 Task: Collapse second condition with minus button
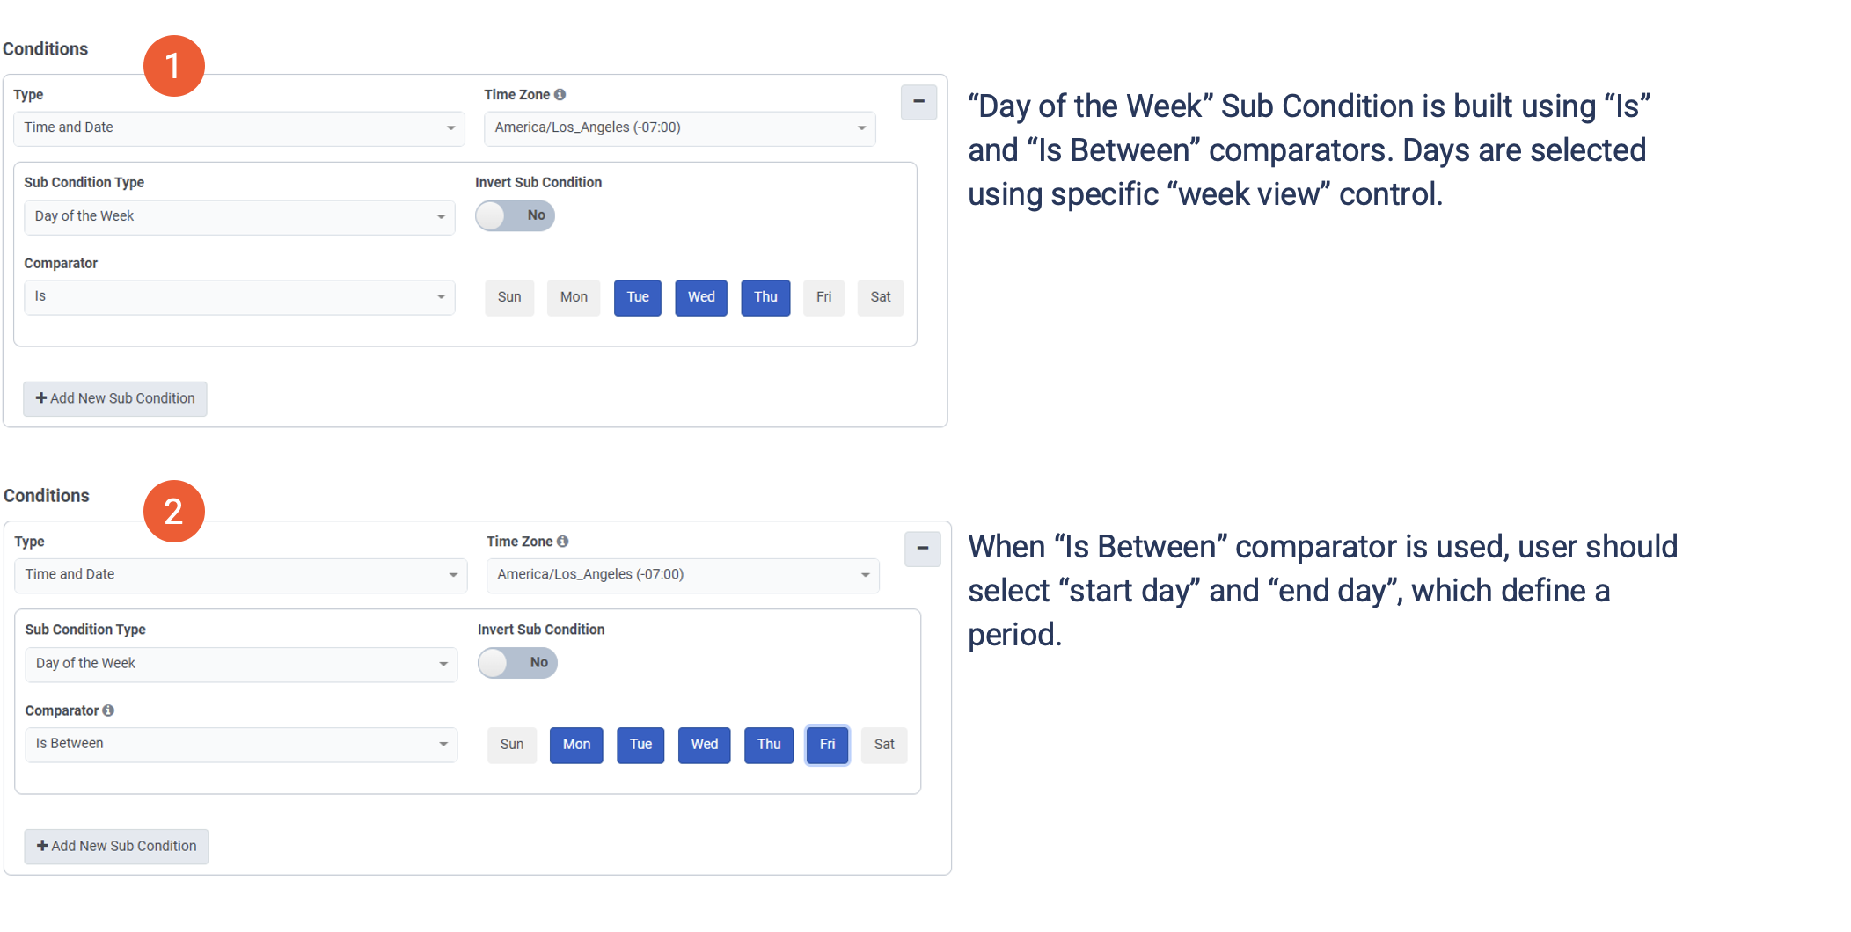tap(922, 549)
